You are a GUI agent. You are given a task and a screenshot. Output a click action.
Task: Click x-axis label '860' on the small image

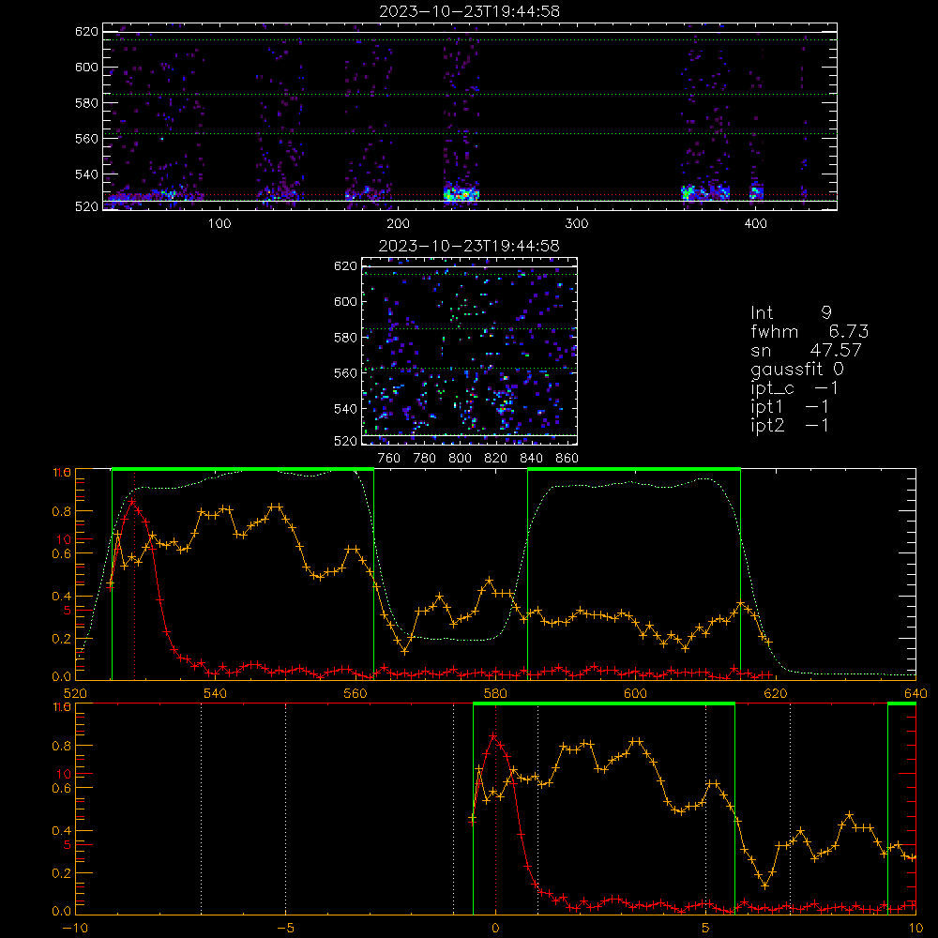click(x=567, y=459)
